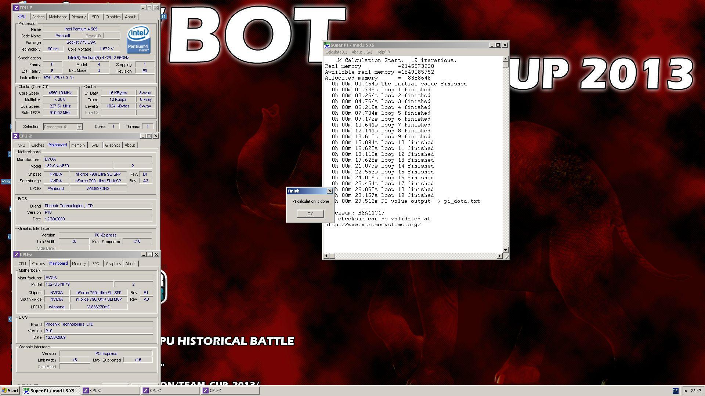Click the Super PI title bar icon

pos(326,45)
